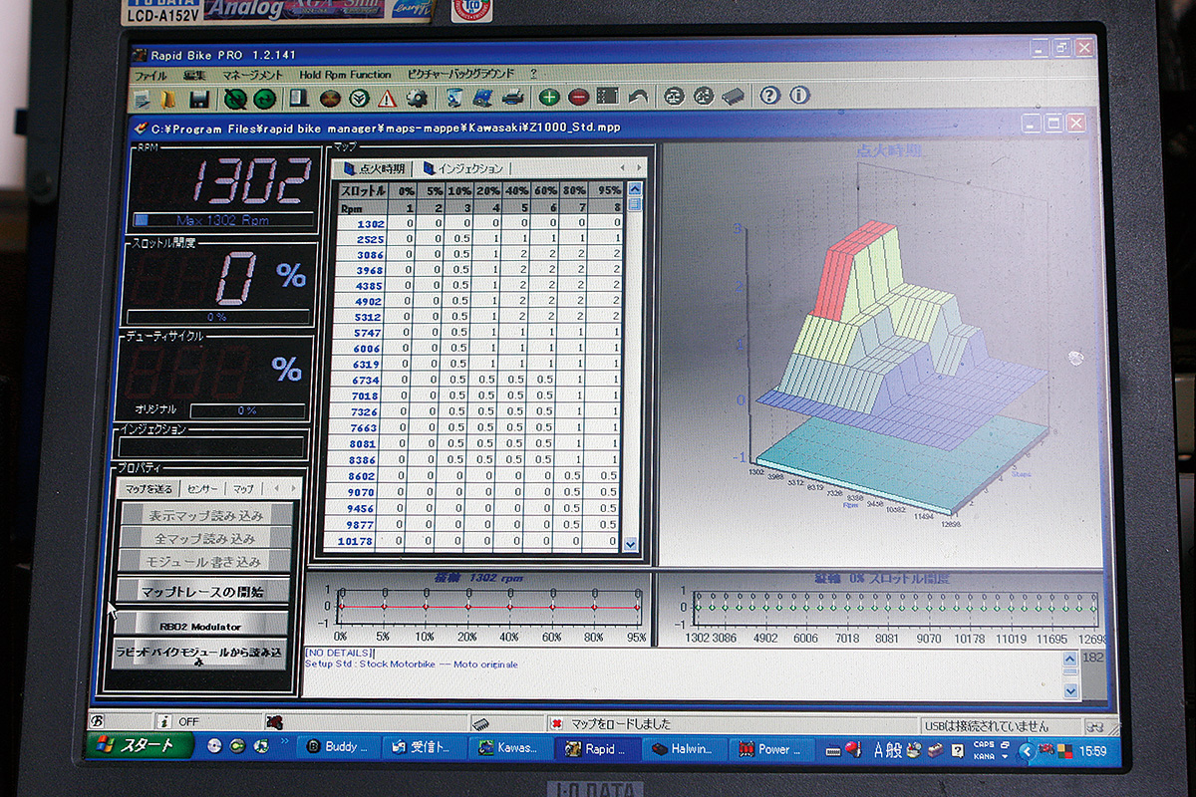Click the green plus increase icon
The height and width of the screenshot is (797, 1196).
pyautogui.click(x=549, y=98)
